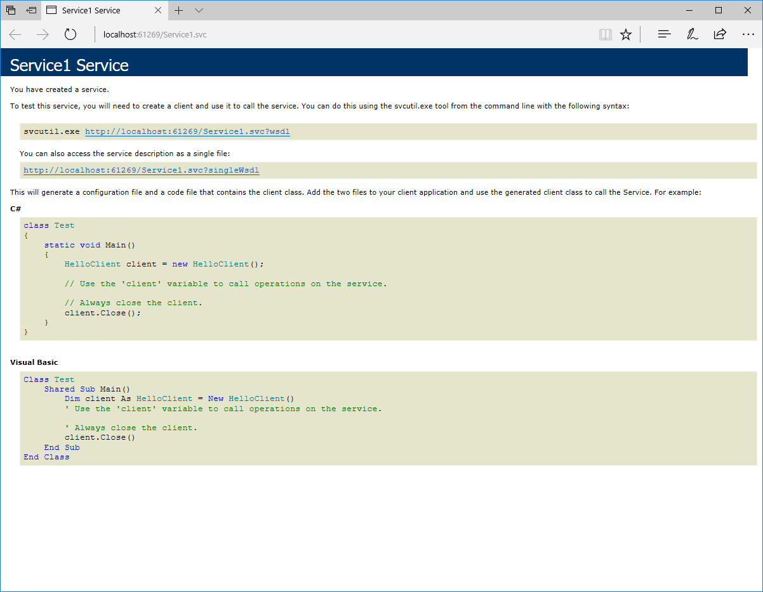
Task: Click the C# comment '// Always close the client.'
Action: tap(133, 303)
